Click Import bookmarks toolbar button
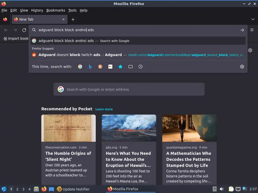Screen dimensions: 258x193 click(16, 38)
